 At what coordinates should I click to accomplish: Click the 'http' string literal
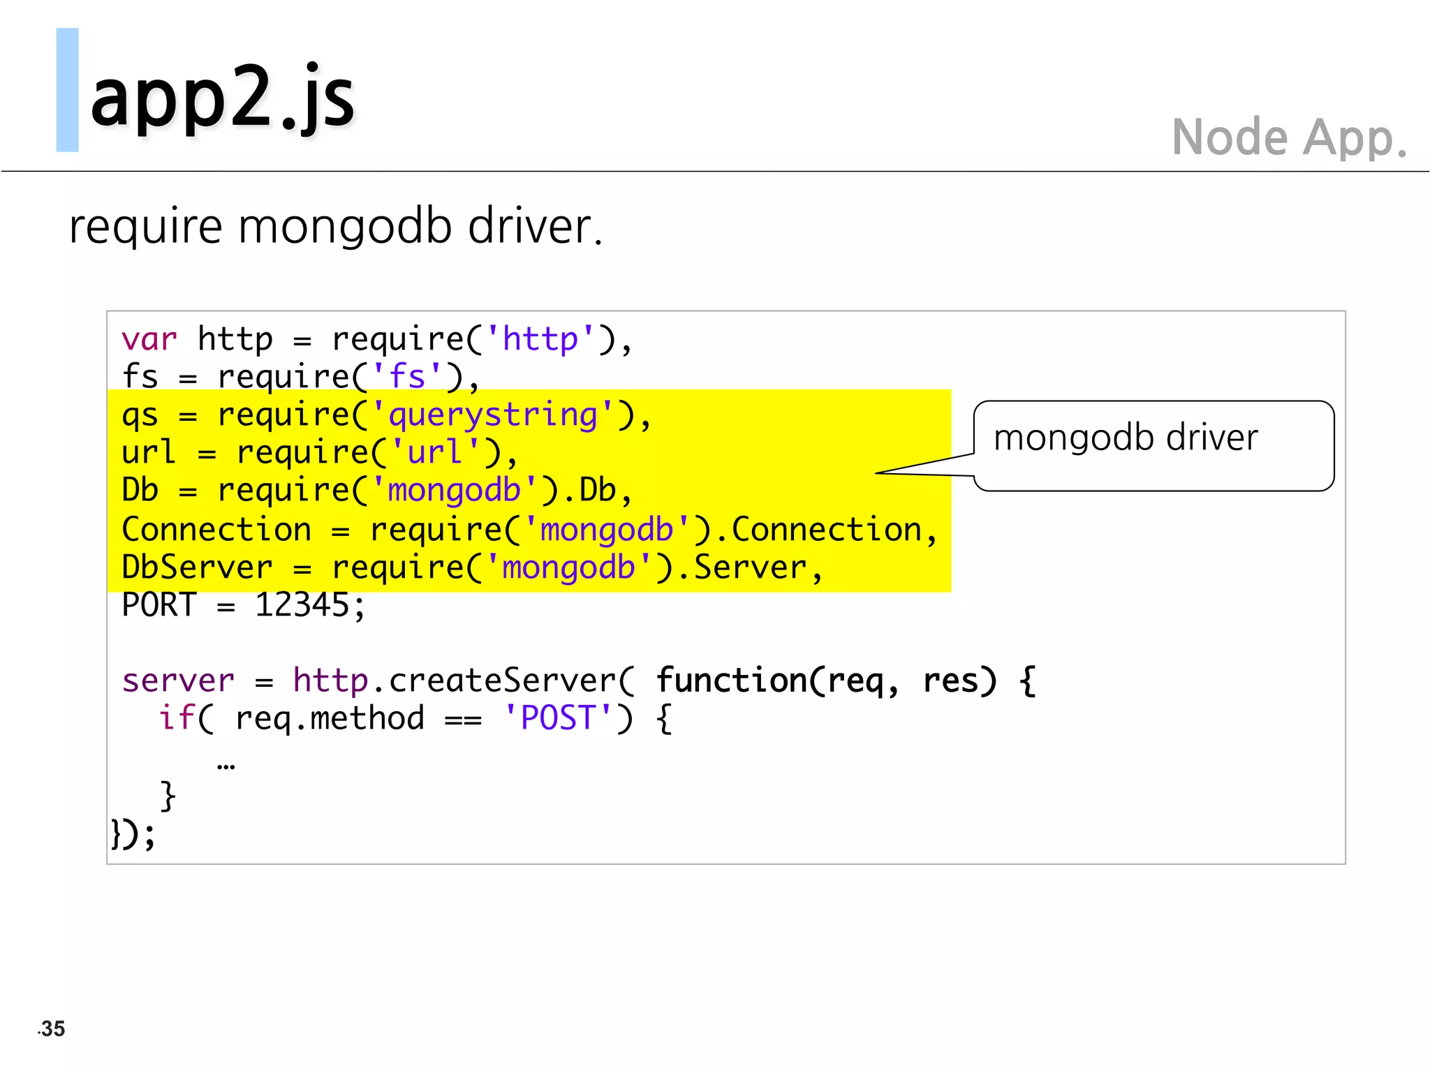(540, 340)
